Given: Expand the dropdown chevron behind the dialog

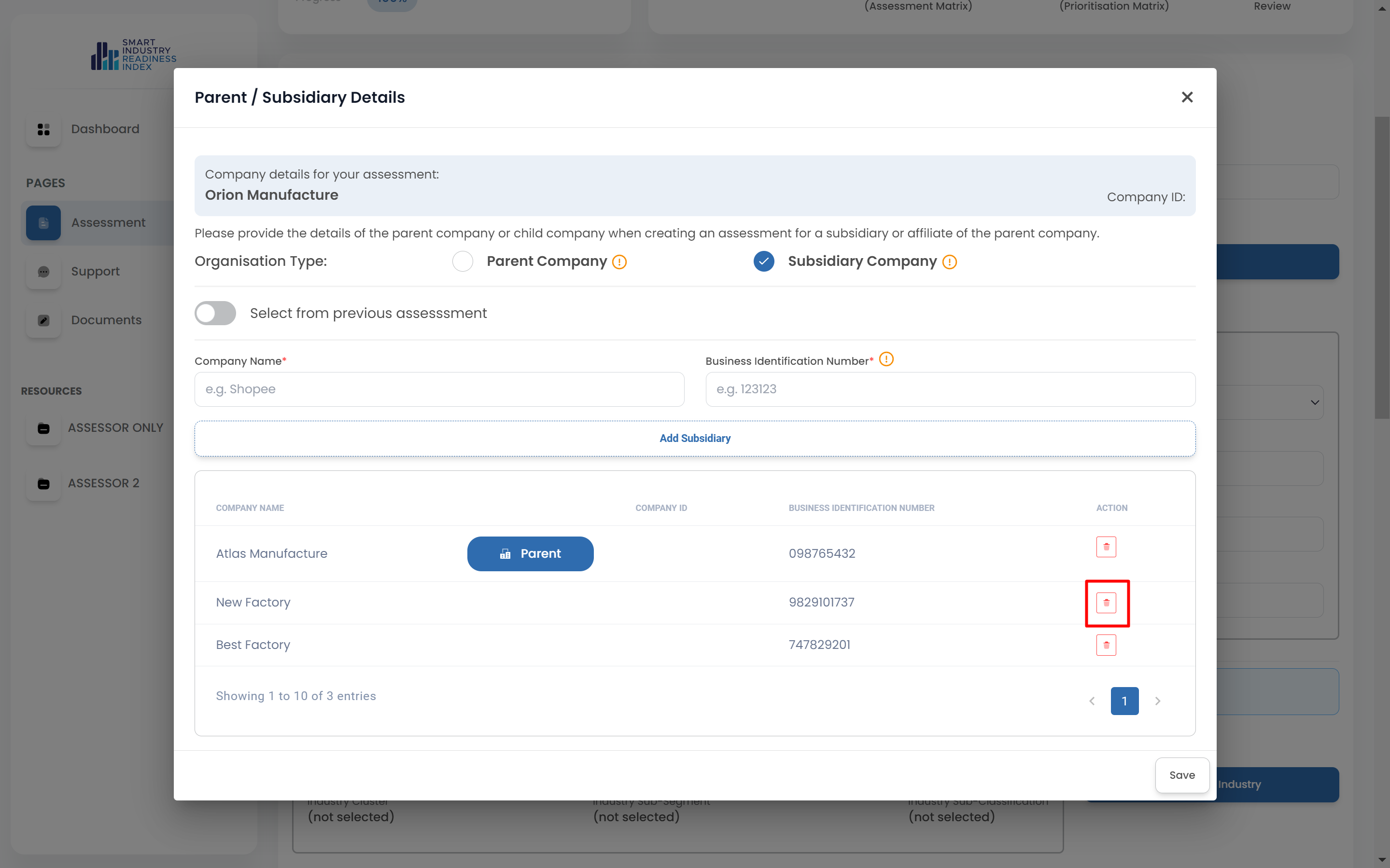Looking at the screenshot, I should coord(1315,402).
